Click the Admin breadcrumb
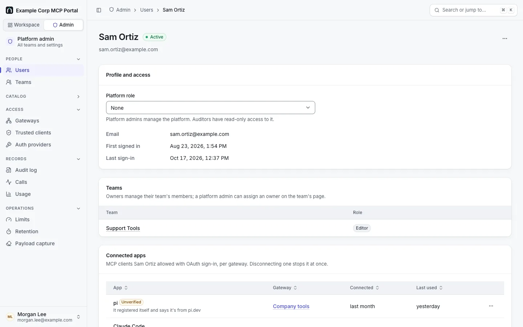Screen dimensions: 523x327 point(120,10)
